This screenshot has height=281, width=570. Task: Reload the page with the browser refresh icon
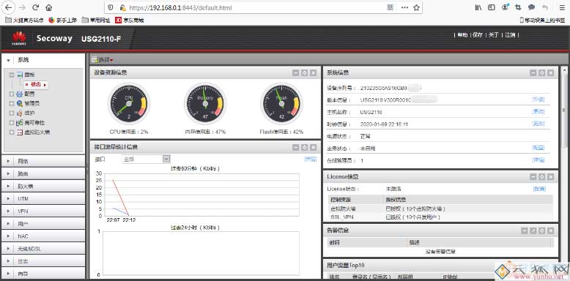tap(36, 7)
